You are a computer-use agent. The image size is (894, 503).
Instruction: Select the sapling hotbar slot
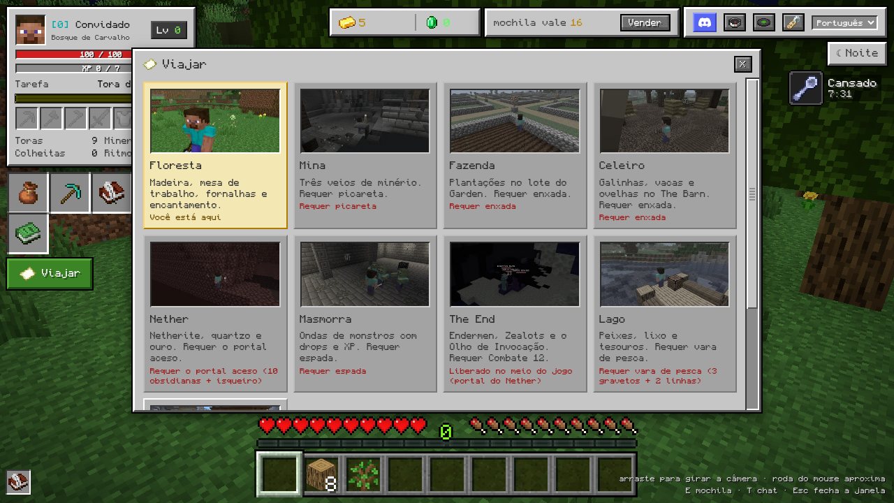tap(363, 474)
